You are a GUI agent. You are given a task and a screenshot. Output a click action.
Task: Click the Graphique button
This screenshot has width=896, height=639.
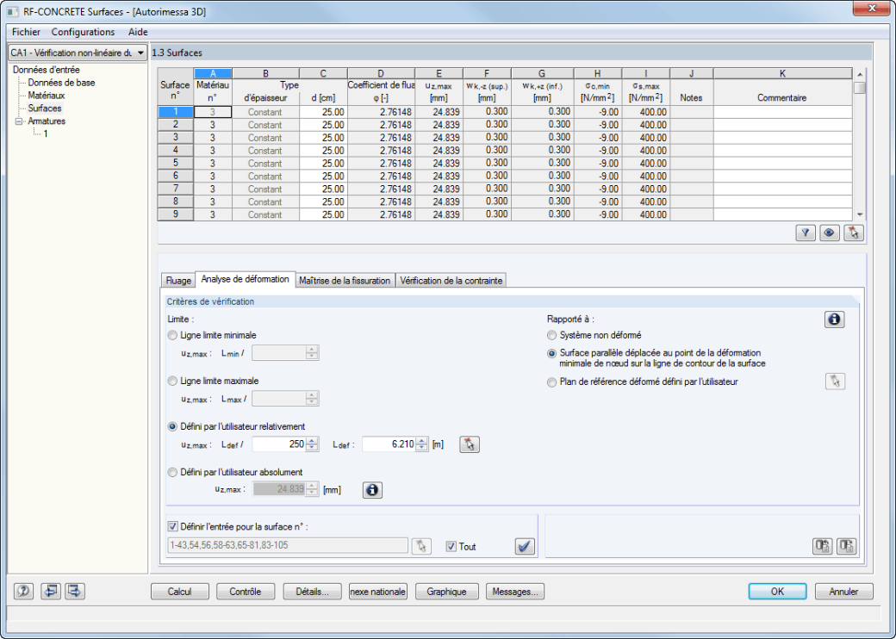[446, 592]
